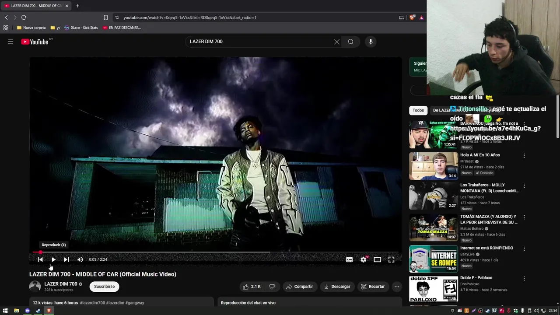The image size is (560, 315).
Task: Go to the YouTube home logo
Action: pos(35,42)
